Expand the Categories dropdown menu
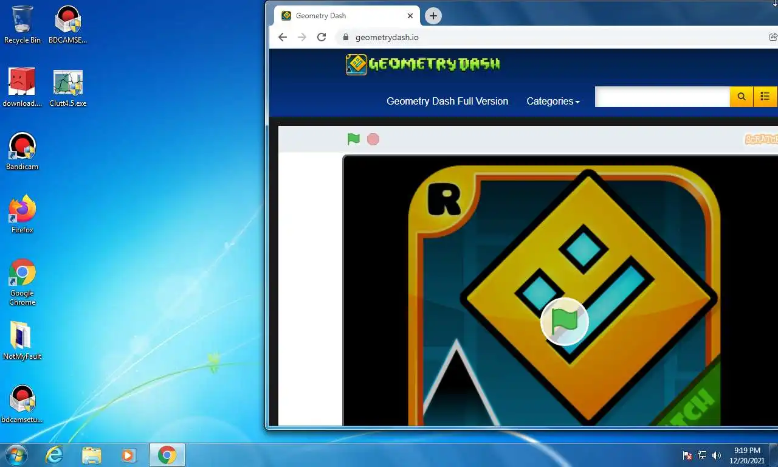The height and width of the screenshot is (467, 778). click(x=553, y=101)
